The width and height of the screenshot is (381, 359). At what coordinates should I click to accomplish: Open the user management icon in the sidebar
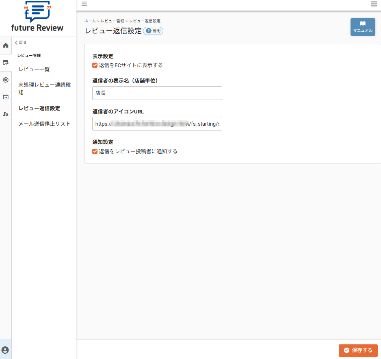(5, 114)
